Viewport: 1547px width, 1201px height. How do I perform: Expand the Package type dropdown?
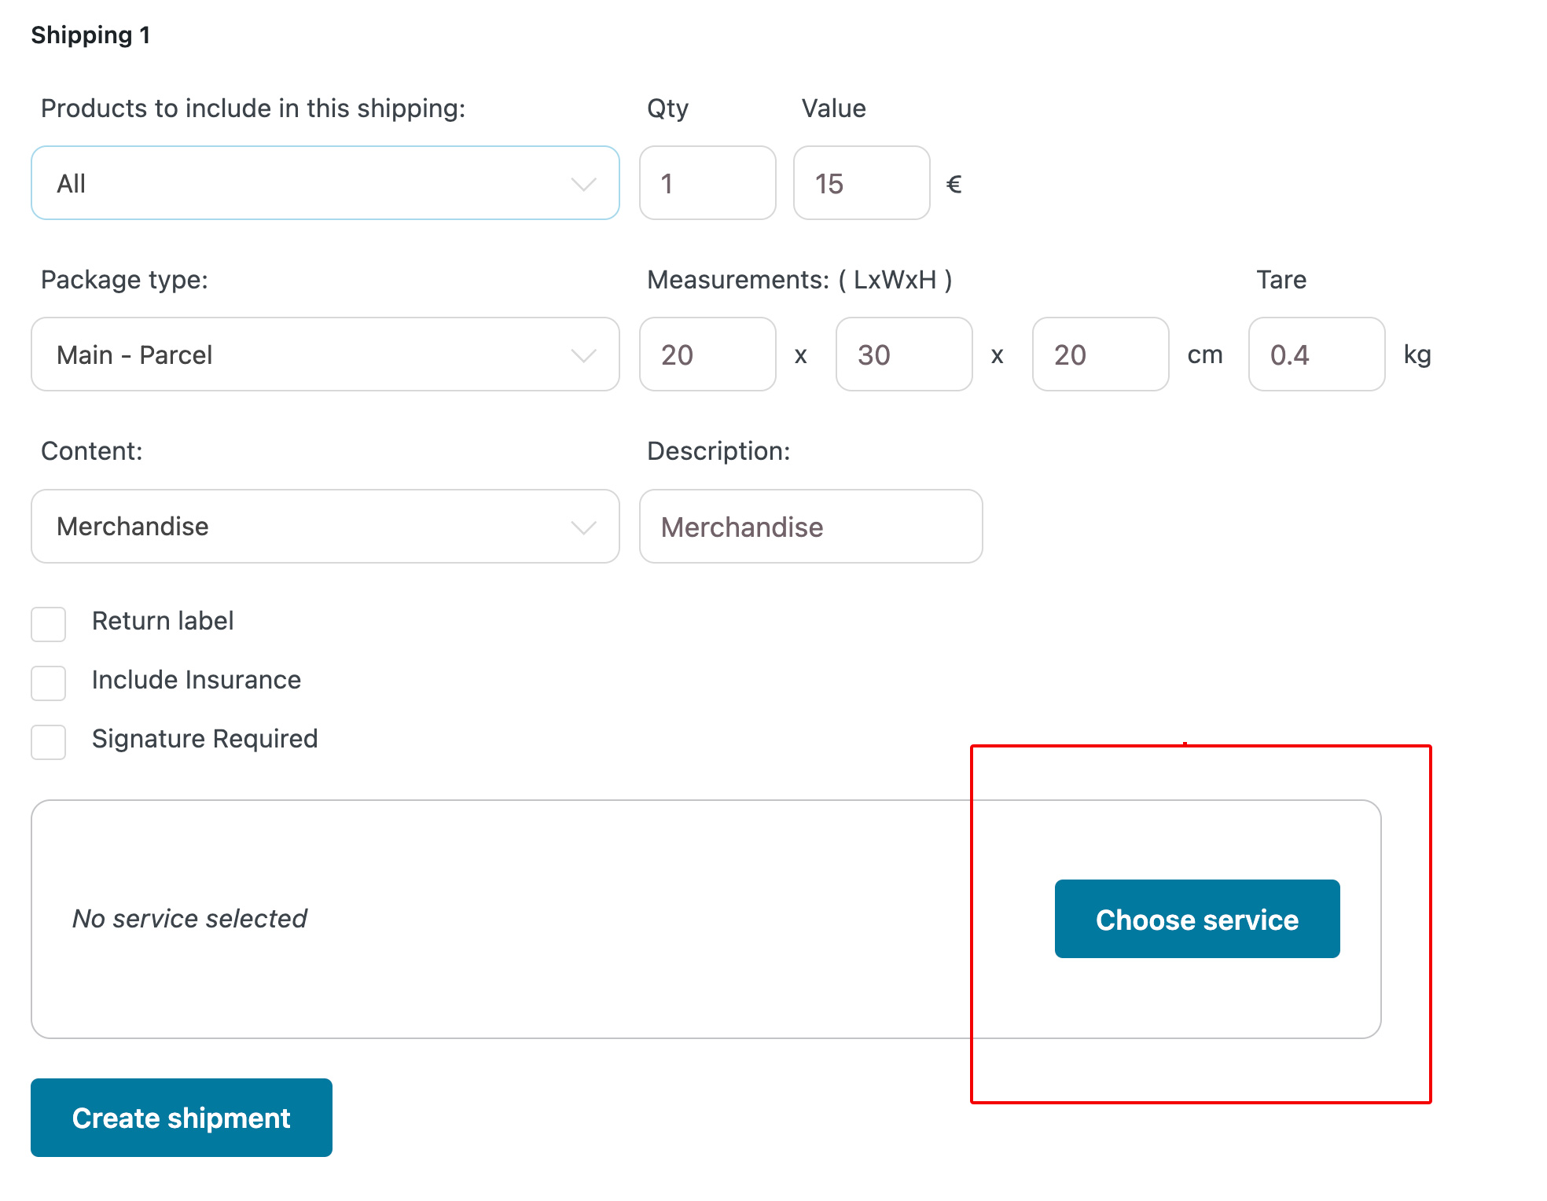click(x=325, y=354)
